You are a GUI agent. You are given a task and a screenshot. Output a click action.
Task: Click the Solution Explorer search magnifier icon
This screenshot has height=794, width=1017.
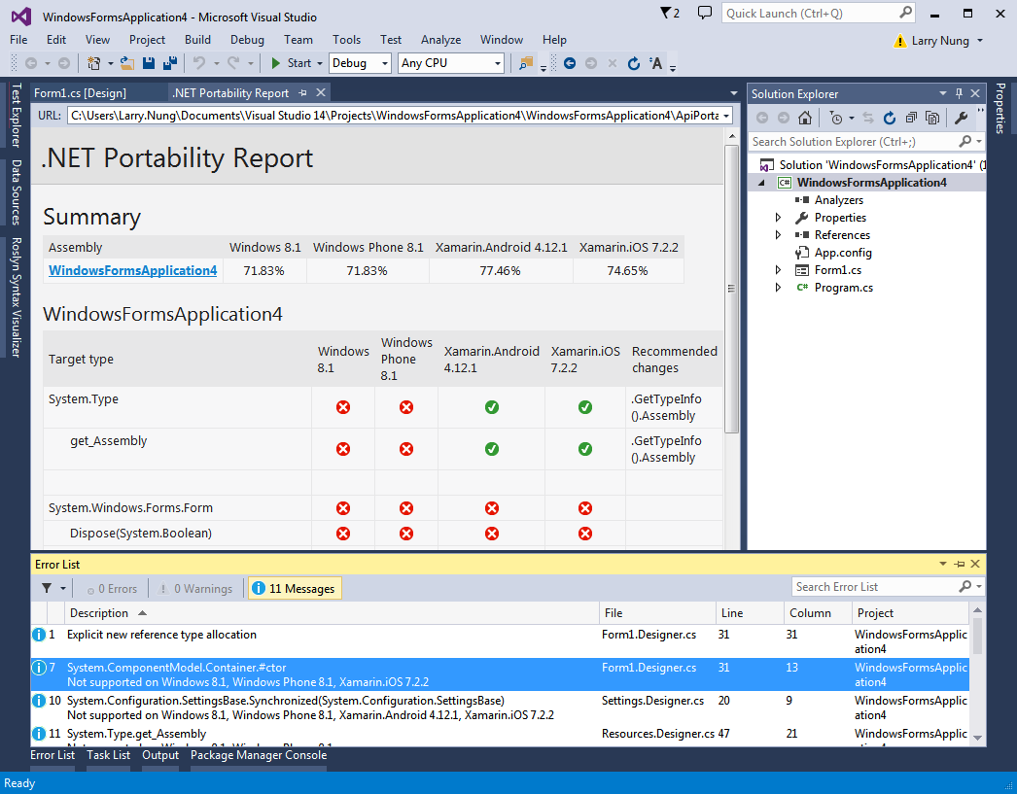click(965, 141)
